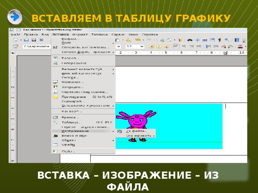Viewport: 258px width, 193px height.
Task: Show the Draw Functions toolbar icon
Action: 180,40
